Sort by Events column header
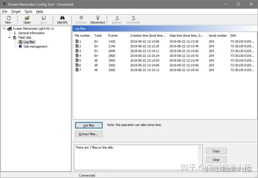This screenshot has width=258, height=178. pos(118,36)
